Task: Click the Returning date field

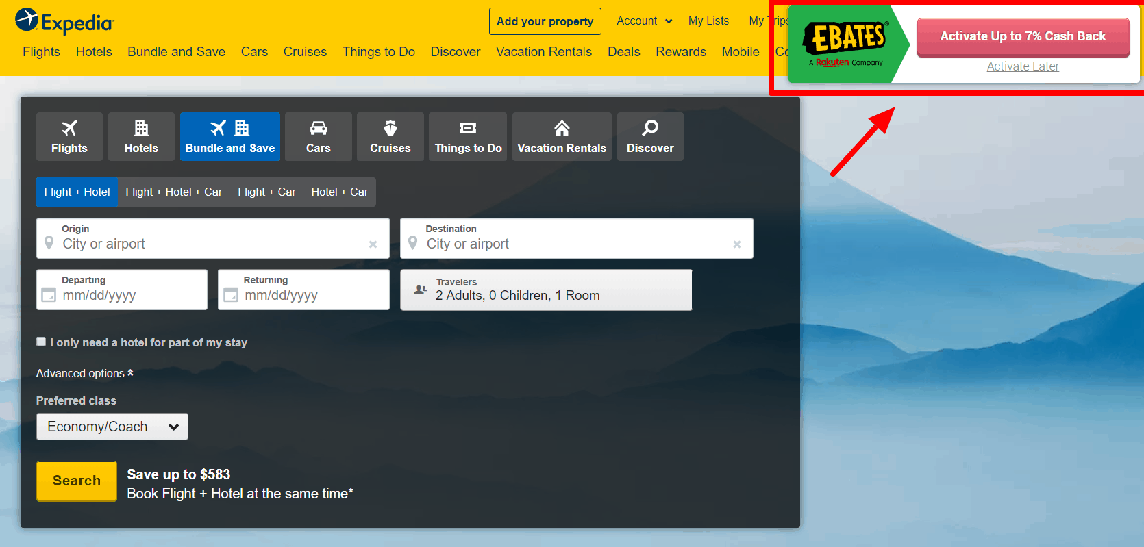Action: click(303, 290)
